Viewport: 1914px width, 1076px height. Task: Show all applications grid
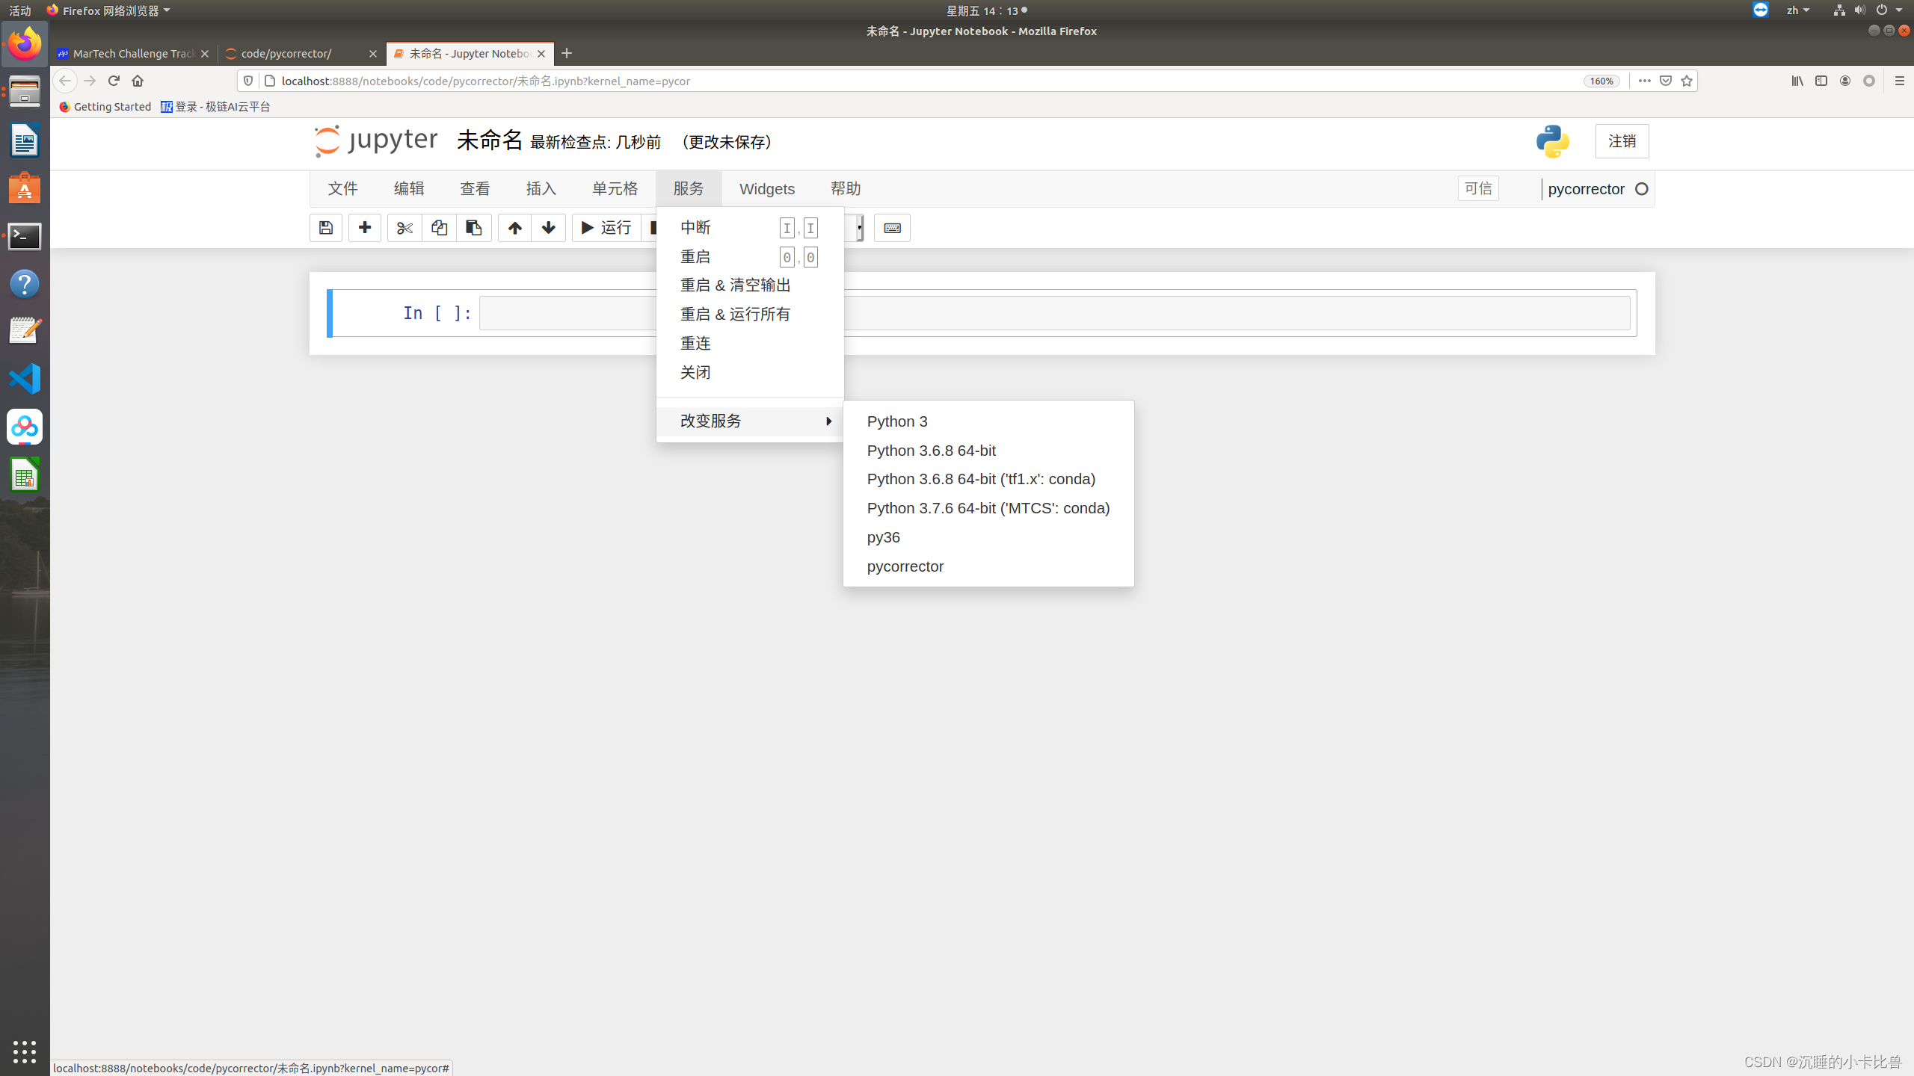pos(25,1051)
